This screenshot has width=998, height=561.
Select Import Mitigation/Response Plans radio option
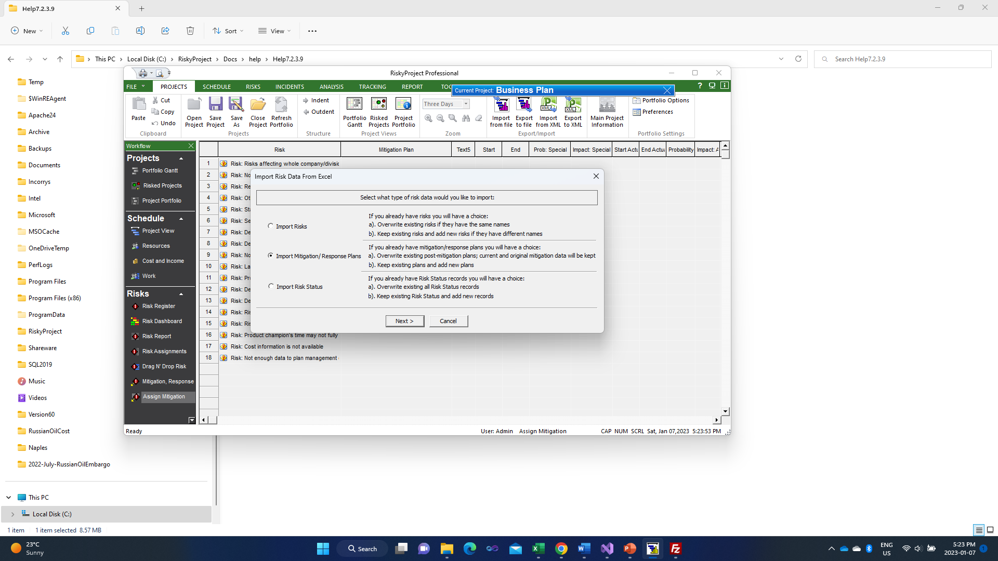[x=270, y=256]
